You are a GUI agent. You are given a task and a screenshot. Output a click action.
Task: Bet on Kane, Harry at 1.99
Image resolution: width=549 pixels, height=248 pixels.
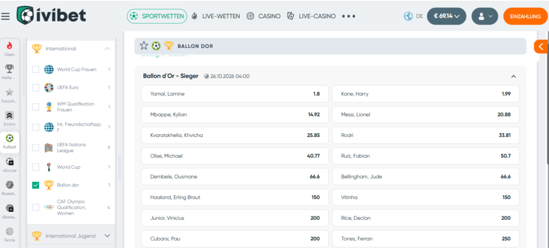[426, 94]
